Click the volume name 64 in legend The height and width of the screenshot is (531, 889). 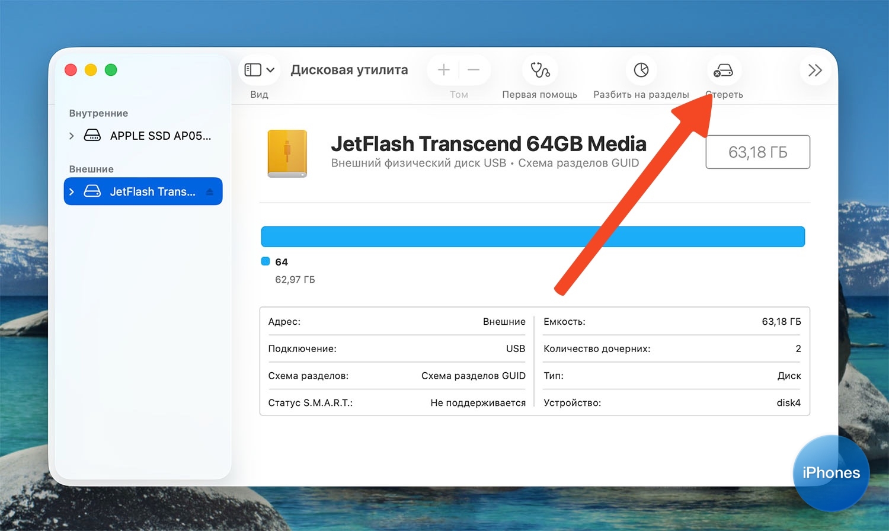tap(282, 262)
